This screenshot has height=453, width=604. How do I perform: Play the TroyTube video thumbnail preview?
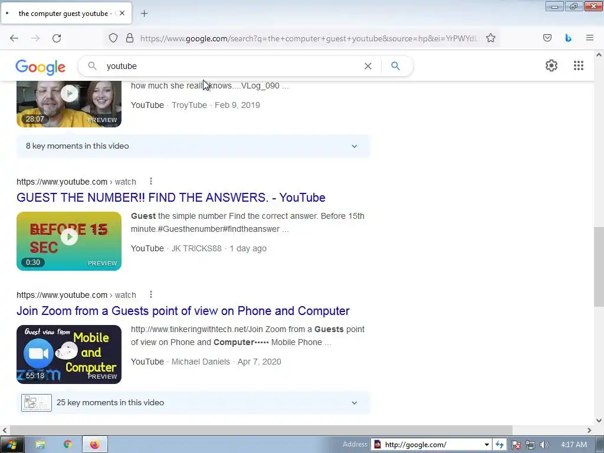(69, 104)
